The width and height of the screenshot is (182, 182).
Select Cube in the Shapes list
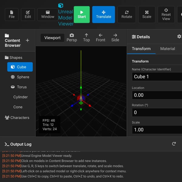(20, 67)
